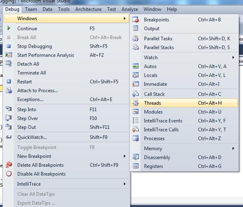
Task: Click the Ctrl+Shift+D, S shortcut text
Action: pos(214,48)
